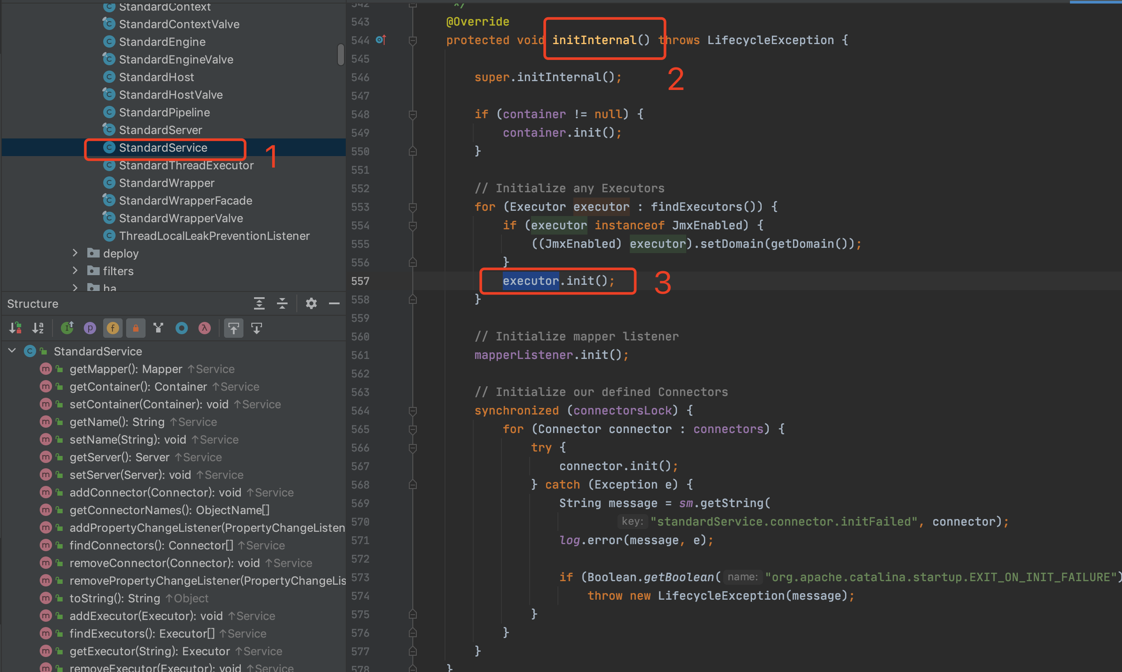
Task: Click Sort by Visibility icon in Structure
Action: (15, 328)
